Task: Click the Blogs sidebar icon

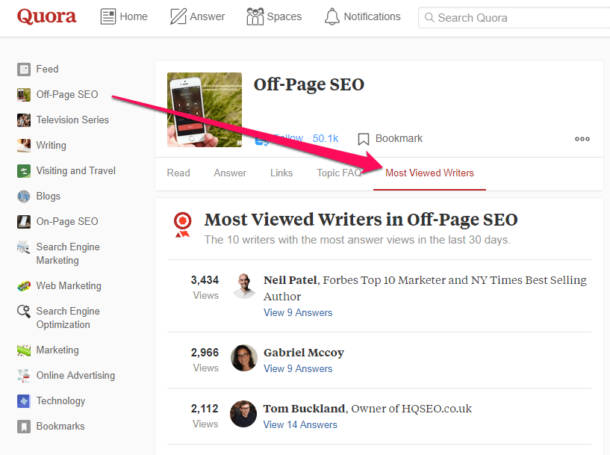Action: point(24,196)
